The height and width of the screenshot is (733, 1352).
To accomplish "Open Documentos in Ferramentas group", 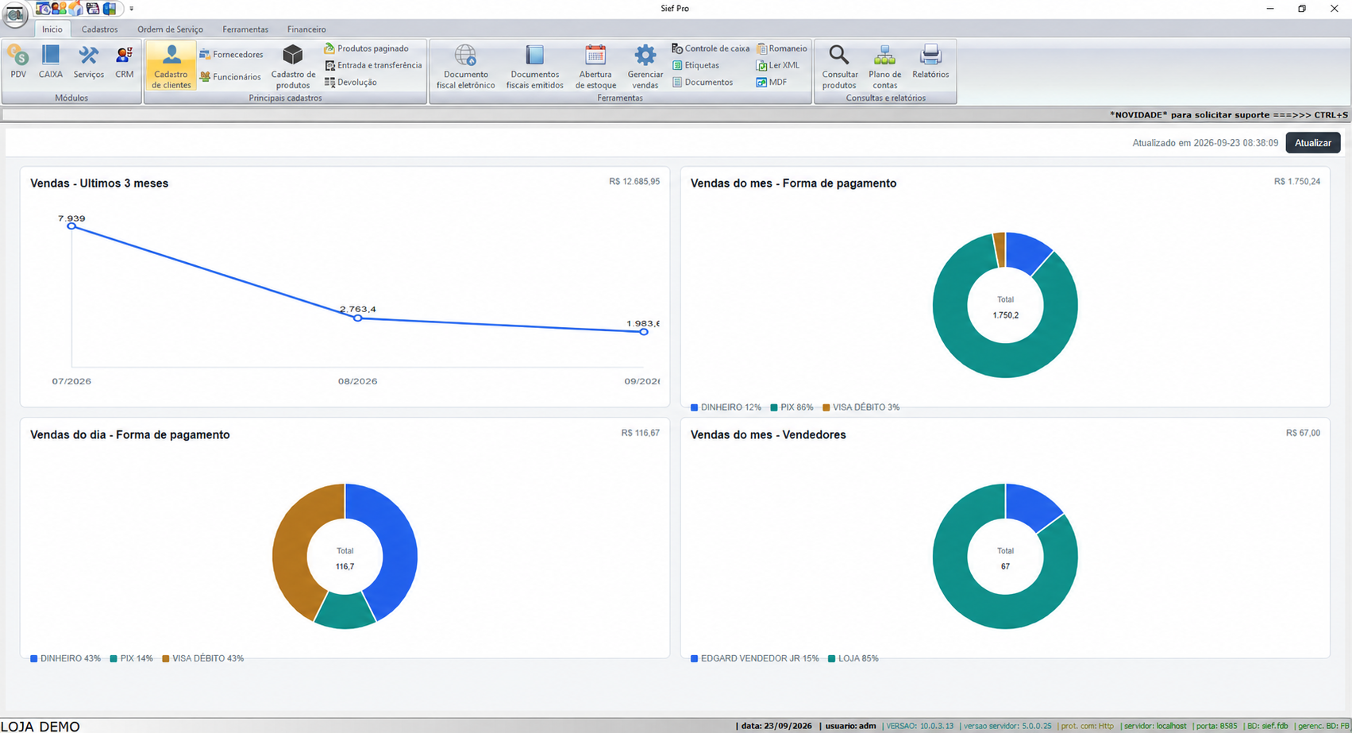I will tap(703, 82).
